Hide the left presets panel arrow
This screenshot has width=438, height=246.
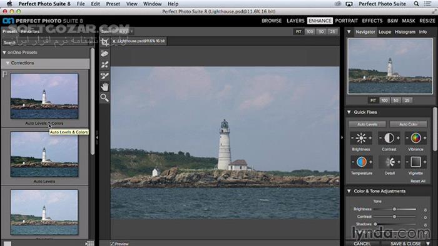(97, 137)
